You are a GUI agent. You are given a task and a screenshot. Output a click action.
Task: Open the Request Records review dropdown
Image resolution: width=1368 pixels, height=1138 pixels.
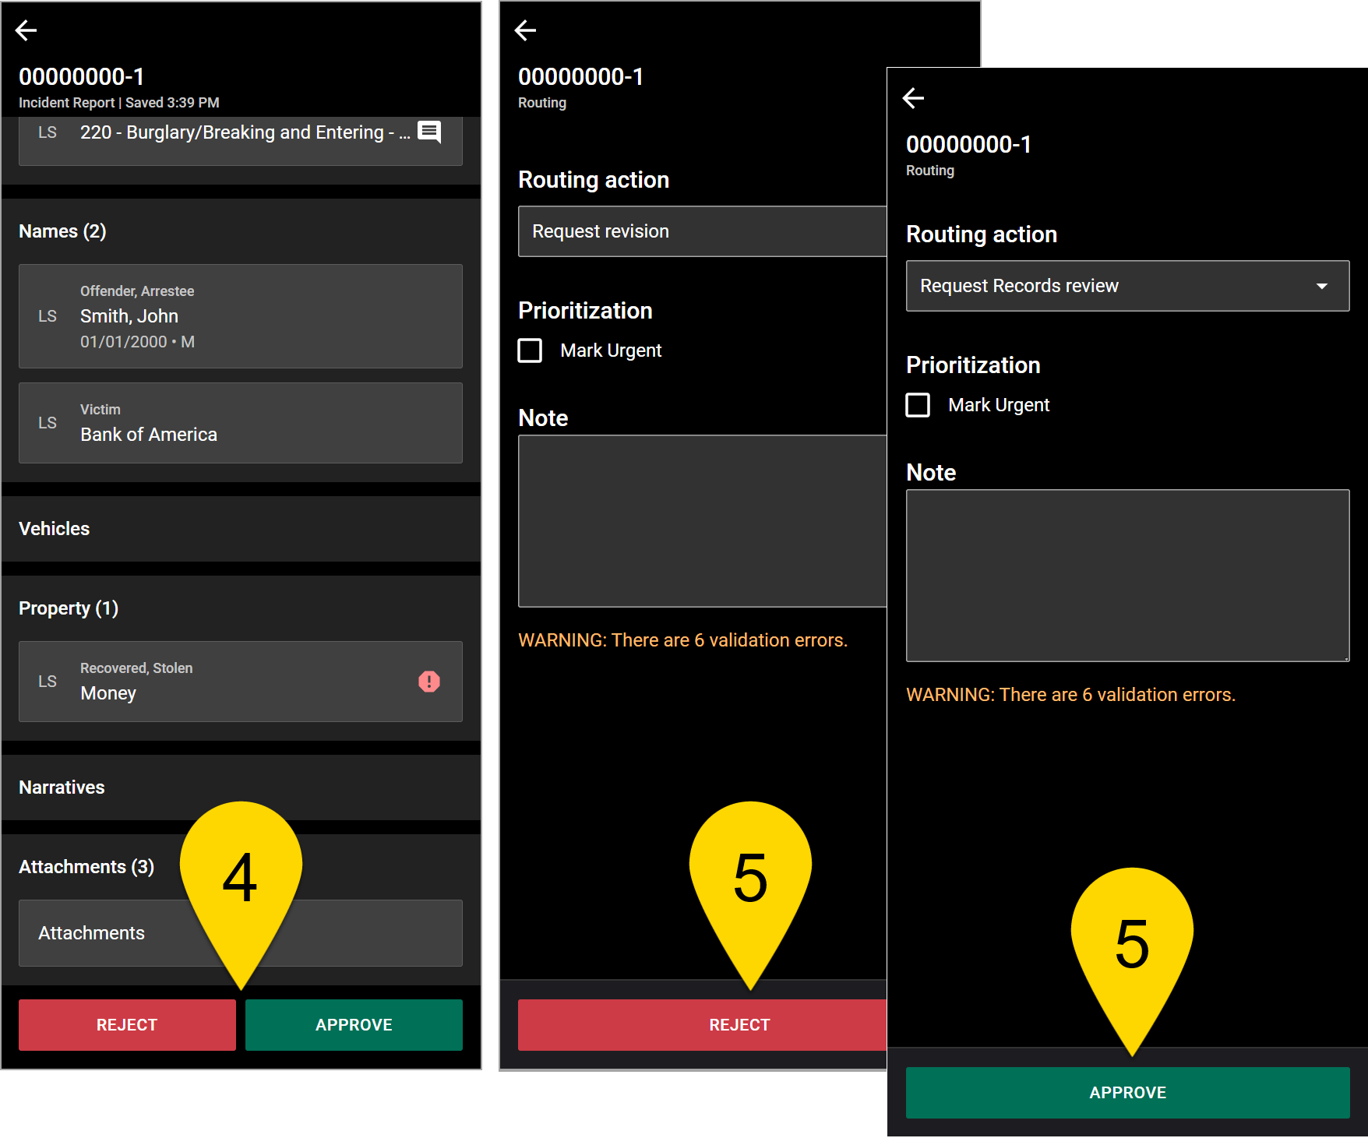pos(1126,286)
